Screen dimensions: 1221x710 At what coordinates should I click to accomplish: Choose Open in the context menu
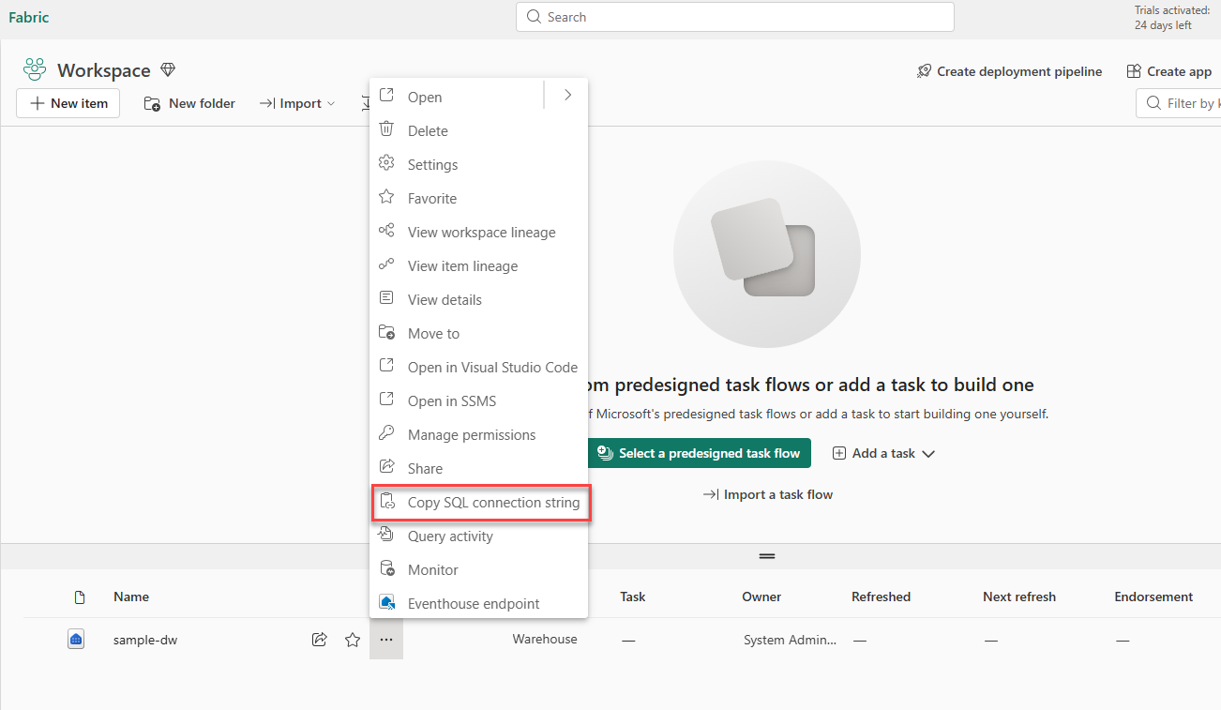(457, 97)
